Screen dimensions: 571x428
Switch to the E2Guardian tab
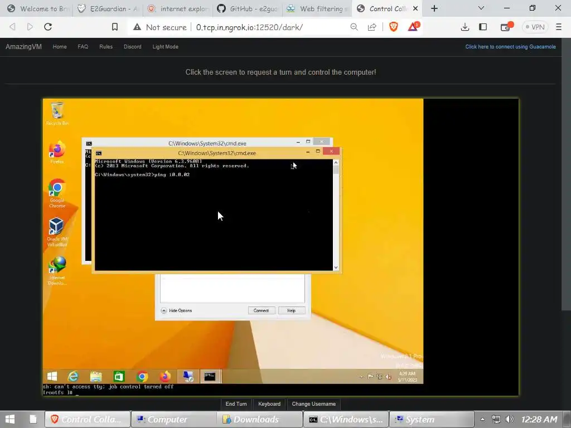[108, 8]
